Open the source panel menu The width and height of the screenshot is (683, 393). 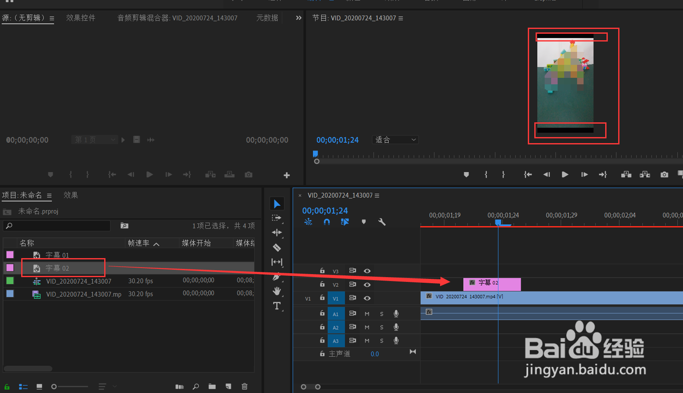[52, 18]
